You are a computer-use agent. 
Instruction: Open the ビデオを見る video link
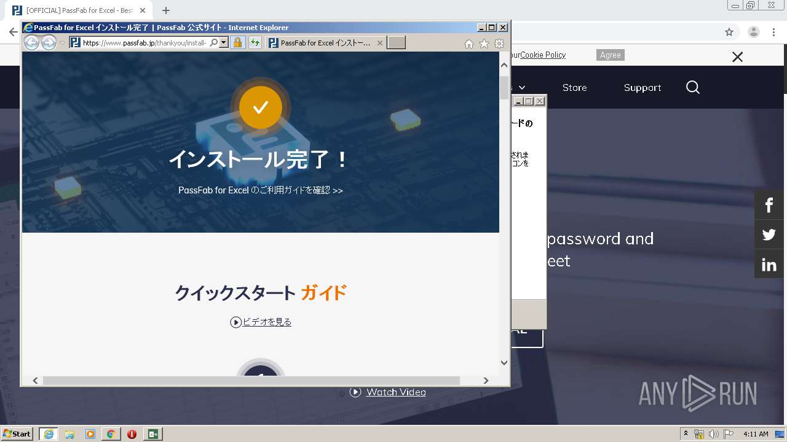(267, 322)
